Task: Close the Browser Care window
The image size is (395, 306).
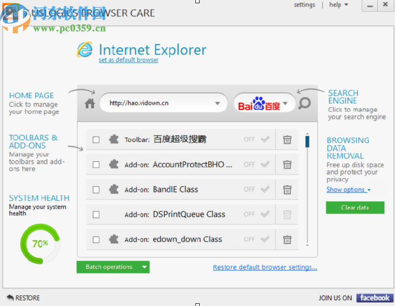Action: pyautogui.click(x=385, y=5)
